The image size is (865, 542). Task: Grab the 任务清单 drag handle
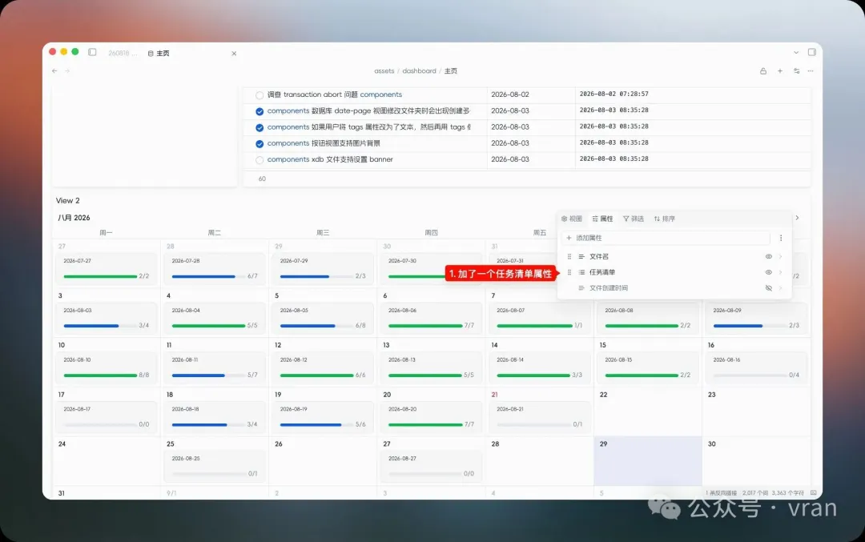569,272
